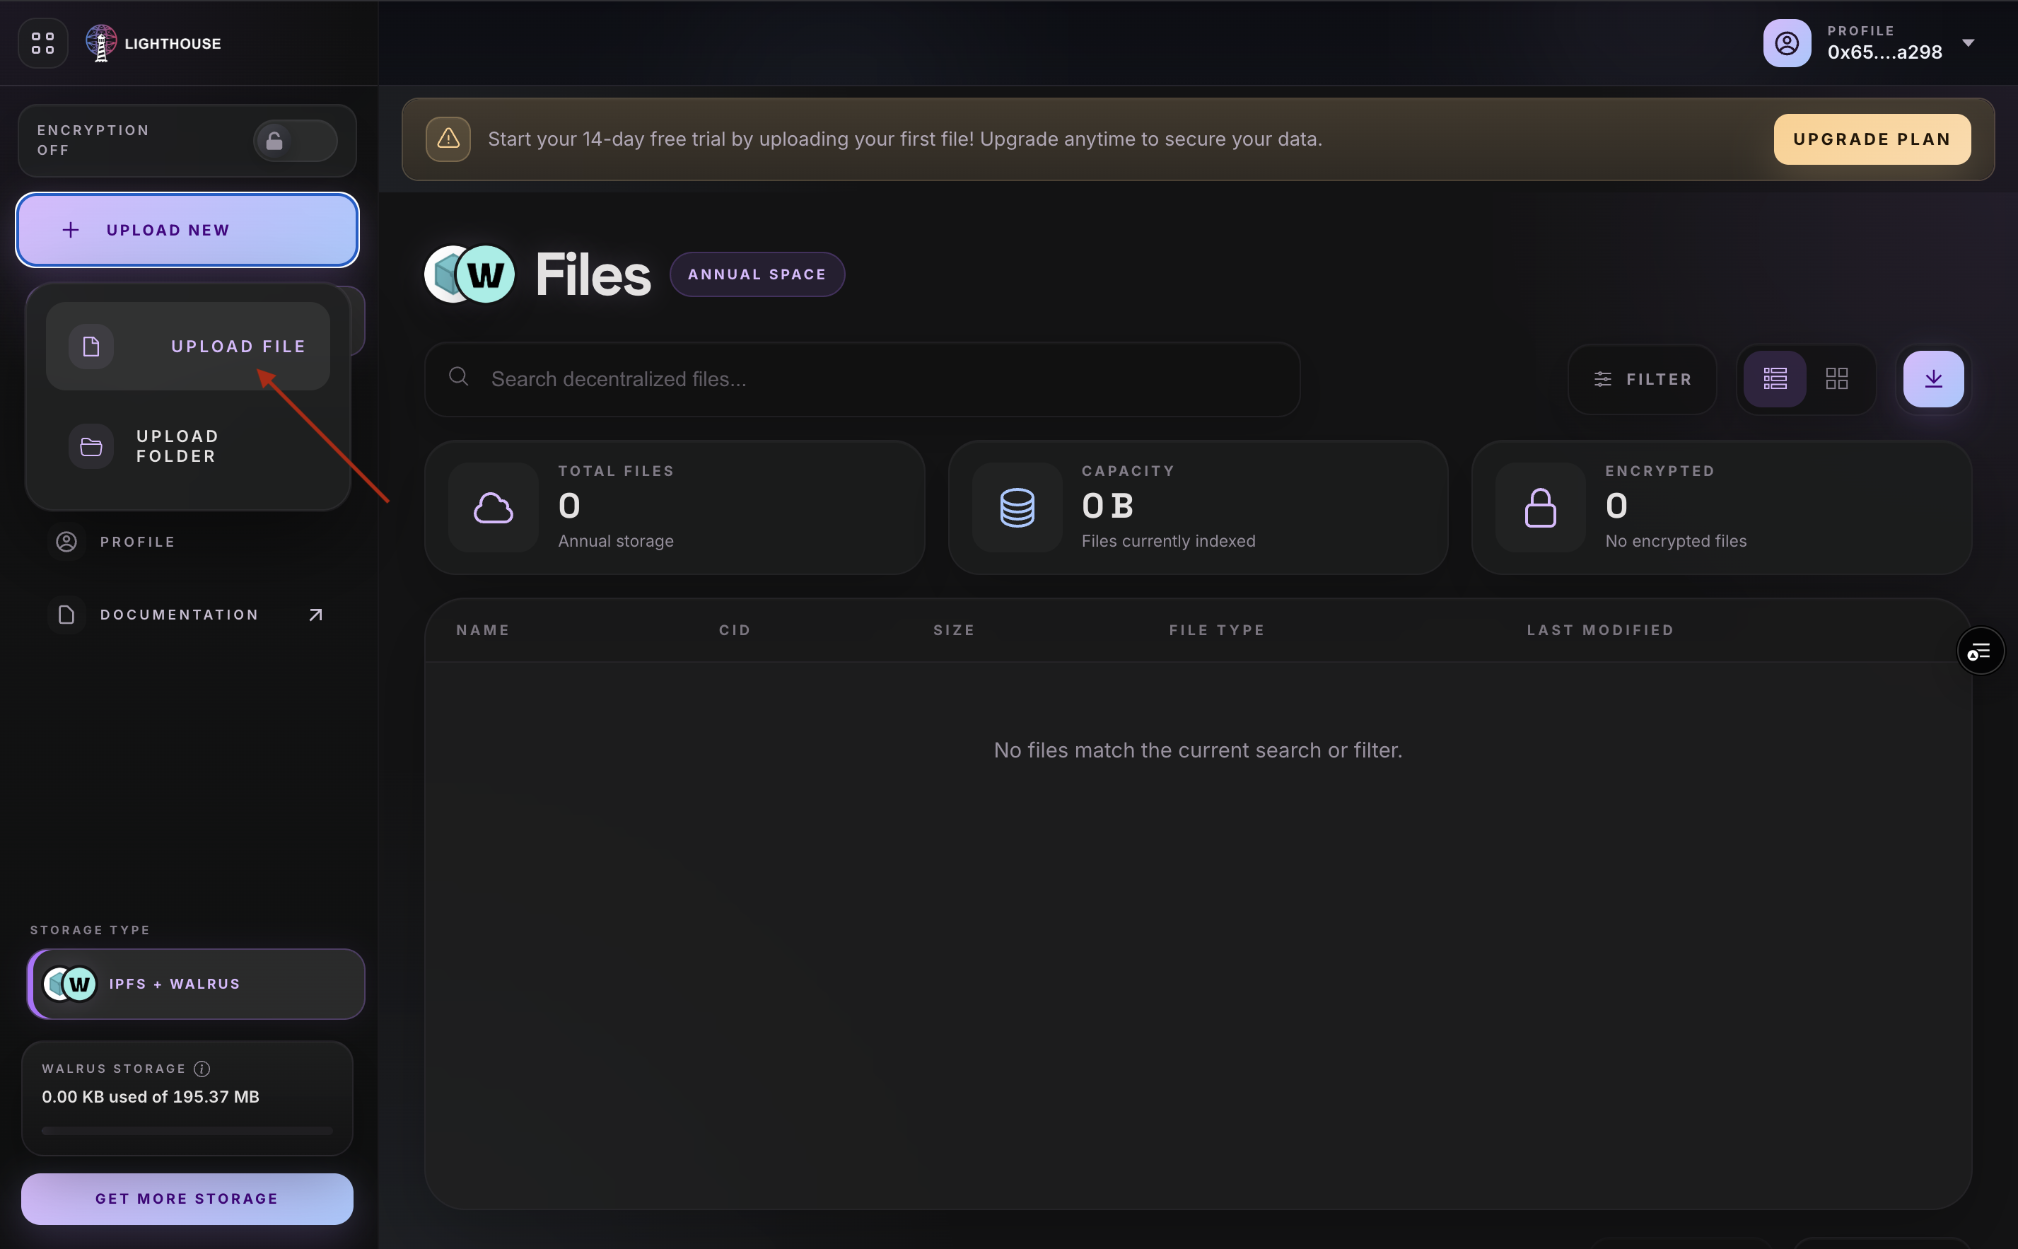
Task: Click the Upload Folder folder icon
Action: pyautogui.click(x=91, y=447)
